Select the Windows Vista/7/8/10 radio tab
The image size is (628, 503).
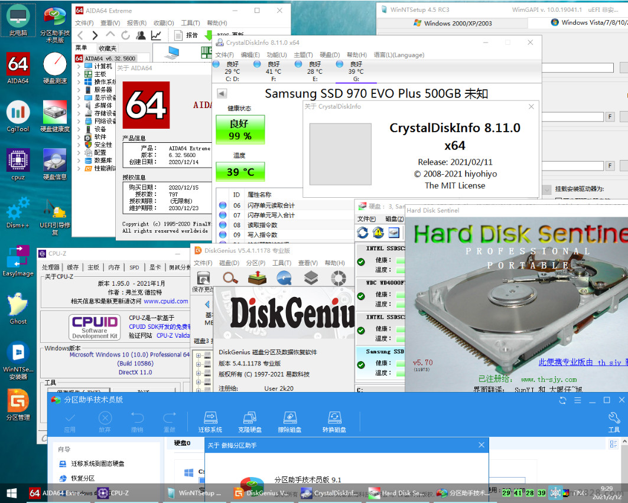[x=588, y=23]
